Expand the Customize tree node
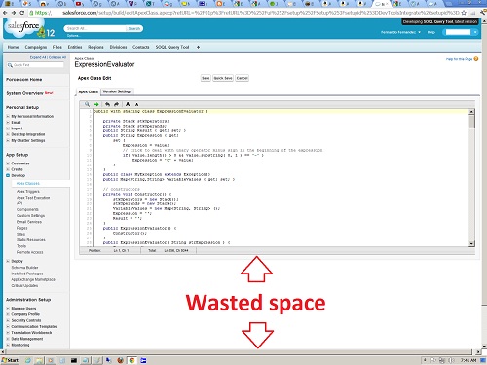 [x=8, y=164]
